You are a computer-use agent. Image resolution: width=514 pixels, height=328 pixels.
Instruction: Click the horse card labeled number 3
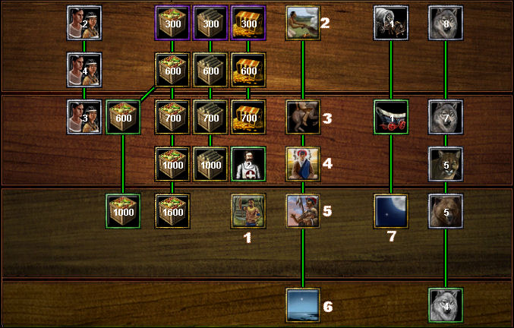point(303,117)
